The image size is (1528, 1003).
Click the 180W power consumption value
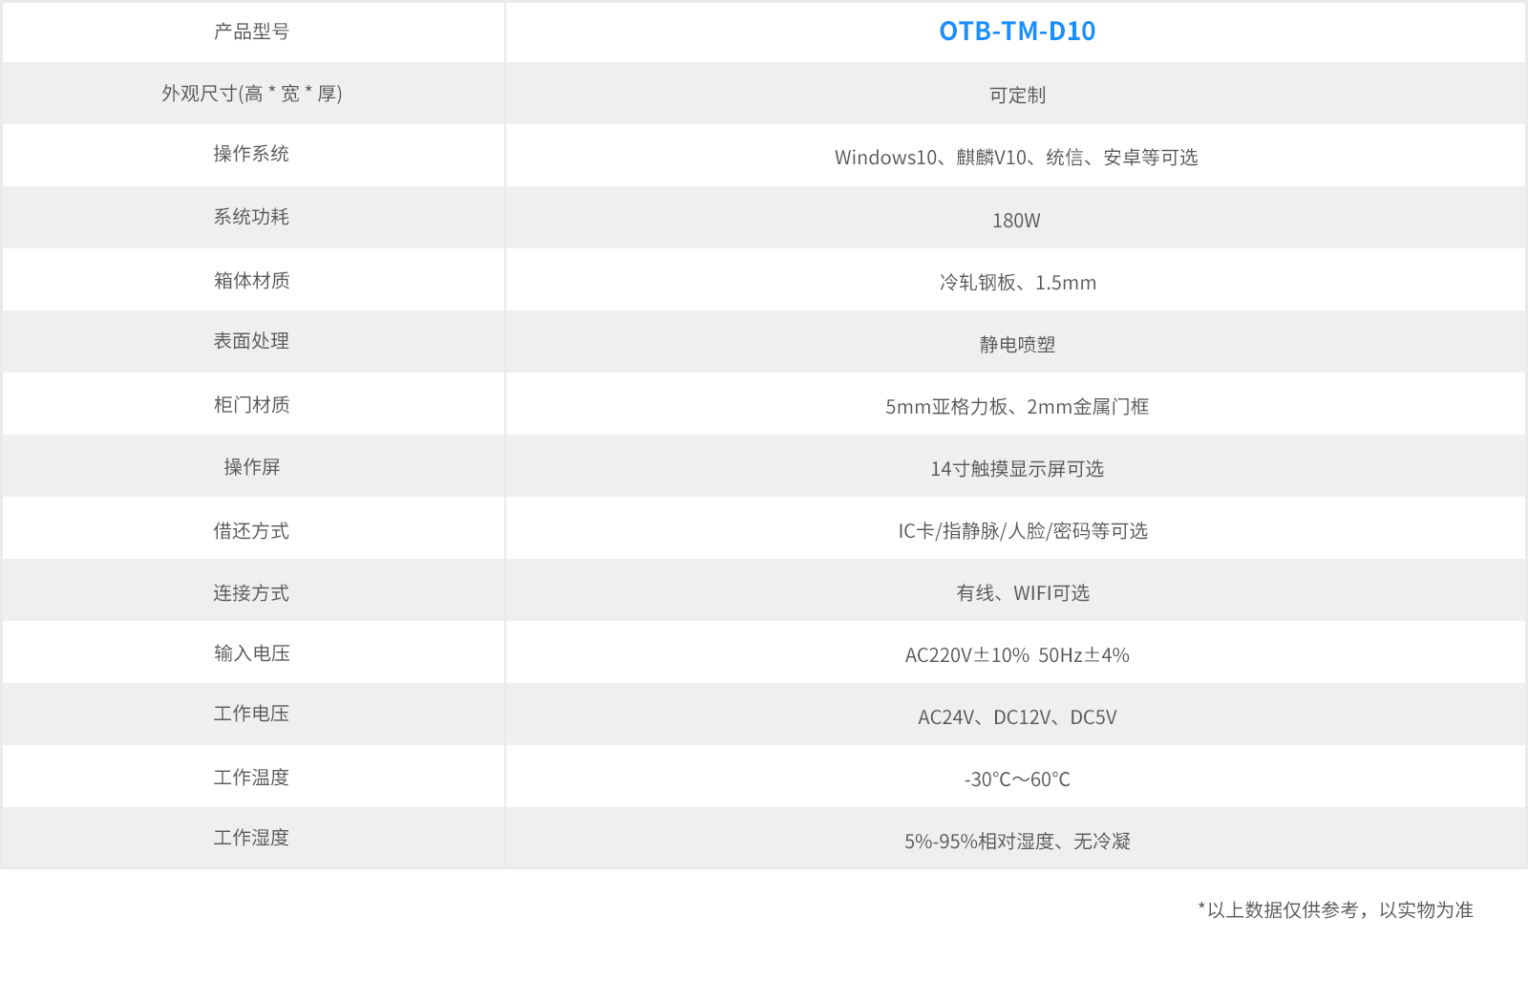(1016, 221)
